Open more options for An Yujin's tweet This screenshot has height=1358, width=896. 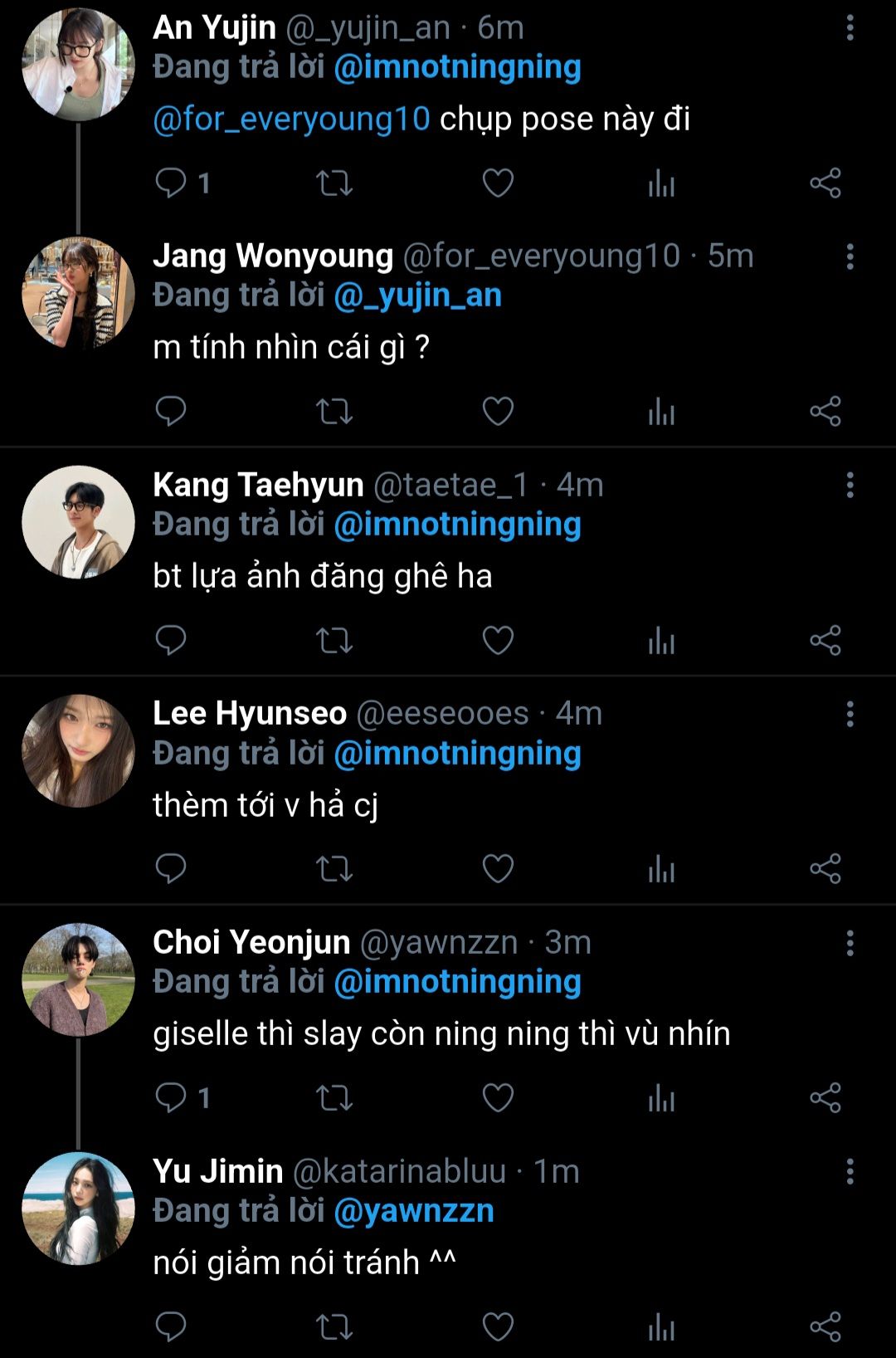pos(850,28)
